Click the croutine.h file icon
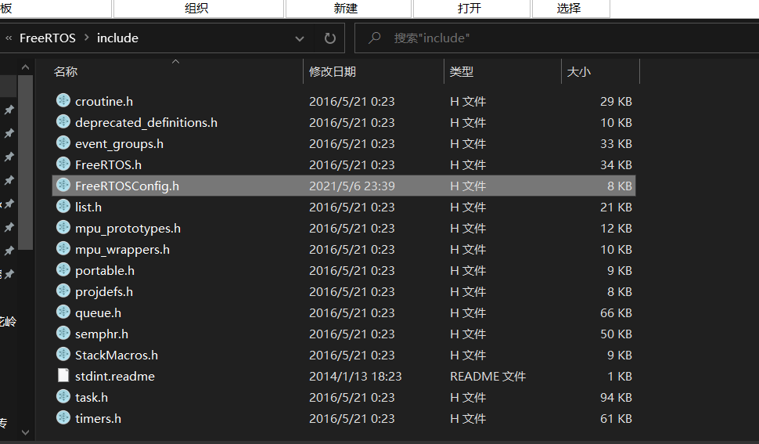This screenshot has height=444, width=759. point(63,100)
